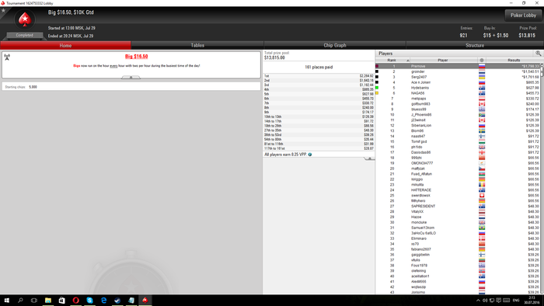Open the Windows Start menu
The image size is (544, 306).
tap(6, 300)
